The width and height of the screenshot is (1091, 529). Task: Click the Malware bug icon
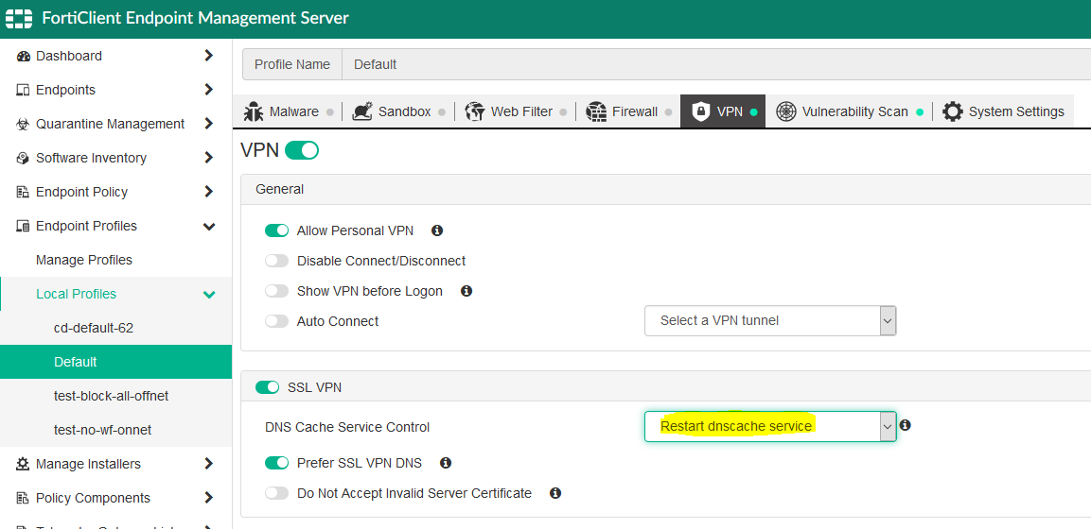tap(253, 111)
